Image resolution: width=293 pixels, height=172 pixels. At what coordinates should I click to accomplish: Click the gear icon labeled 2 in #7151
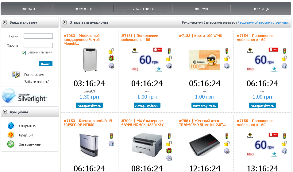coord(169,66)
